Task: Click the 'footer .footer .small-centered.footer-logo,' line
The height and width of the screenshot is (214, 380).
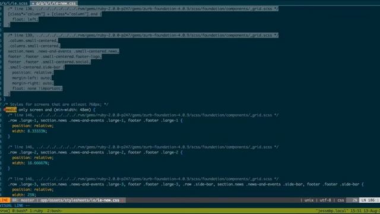Action: [x=55, y=57]
